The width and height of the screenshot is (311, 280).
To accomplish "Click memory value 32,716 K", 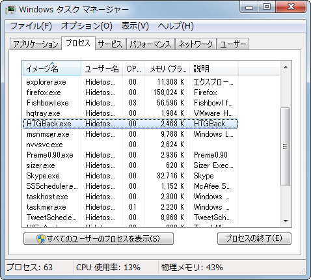I will click(170, 176).
